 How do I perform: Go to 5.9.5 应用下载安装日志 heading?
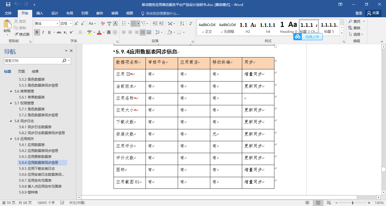coord(37,169)
